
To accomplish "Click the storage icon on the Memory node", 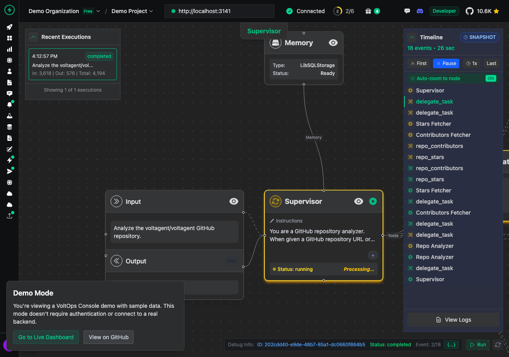I will (276, 43).
